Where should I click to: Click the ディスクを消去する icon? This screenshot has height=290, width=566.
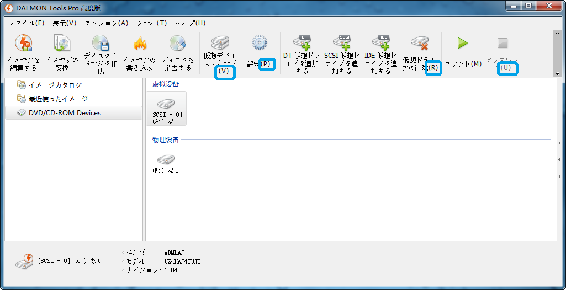(x=178, y=44)
